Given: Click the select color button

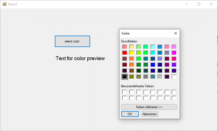Looking at the screenshot, I should pyautogui.click(x=72, y=41).
